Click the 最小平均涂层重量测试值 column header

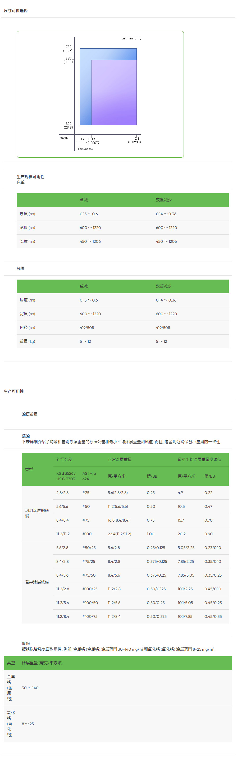coord(199,459)
